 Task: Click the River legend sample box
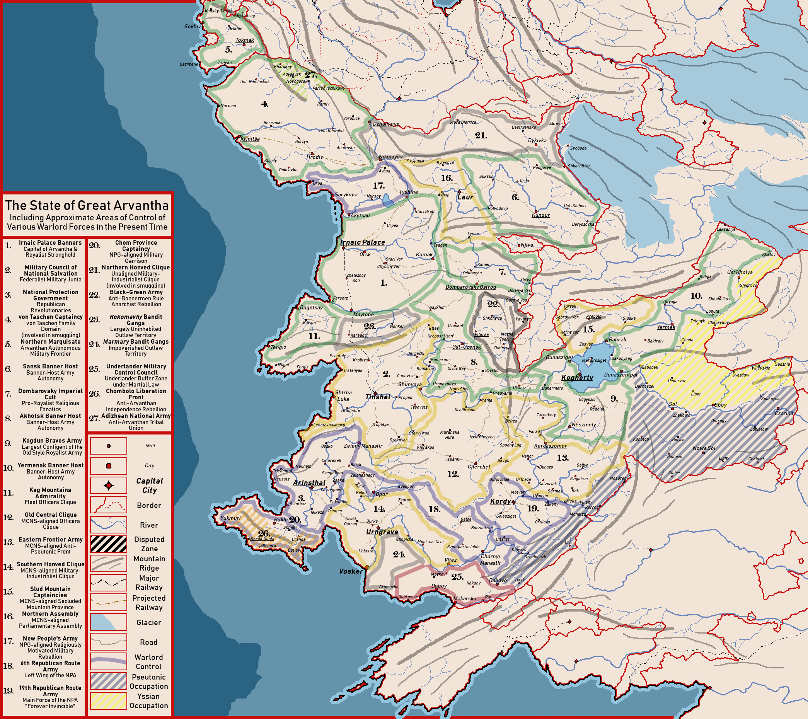pyautogui.click(x=109, y=525)
